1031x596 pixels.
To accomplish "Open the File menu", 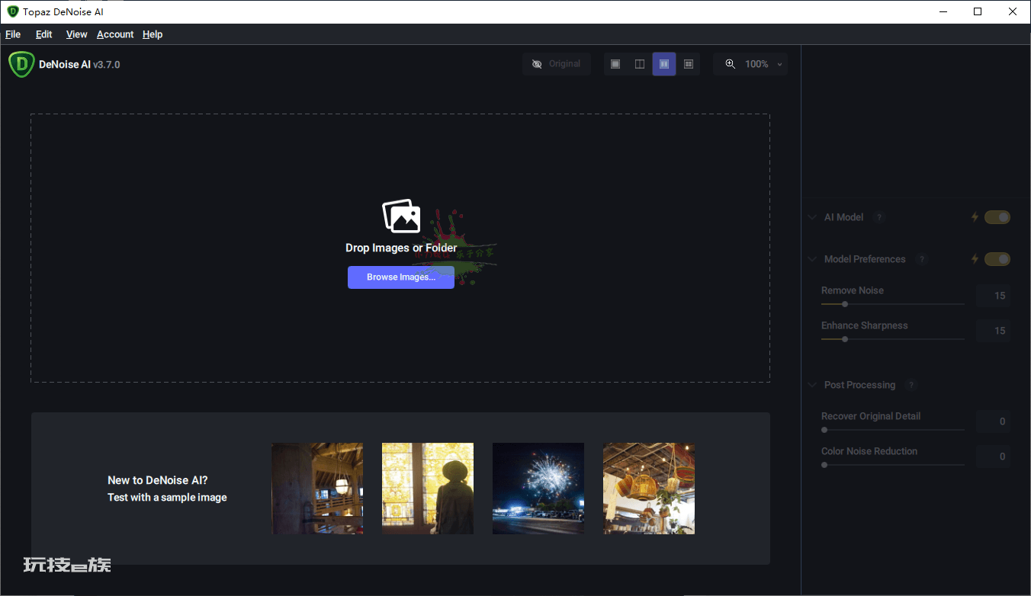I will [x=13, y=34].
